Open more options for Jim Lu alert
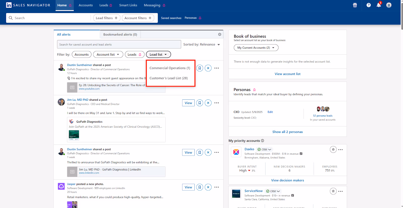Image resolution: width=403 pixels, height=208 pixels. (x=217, y=103)
